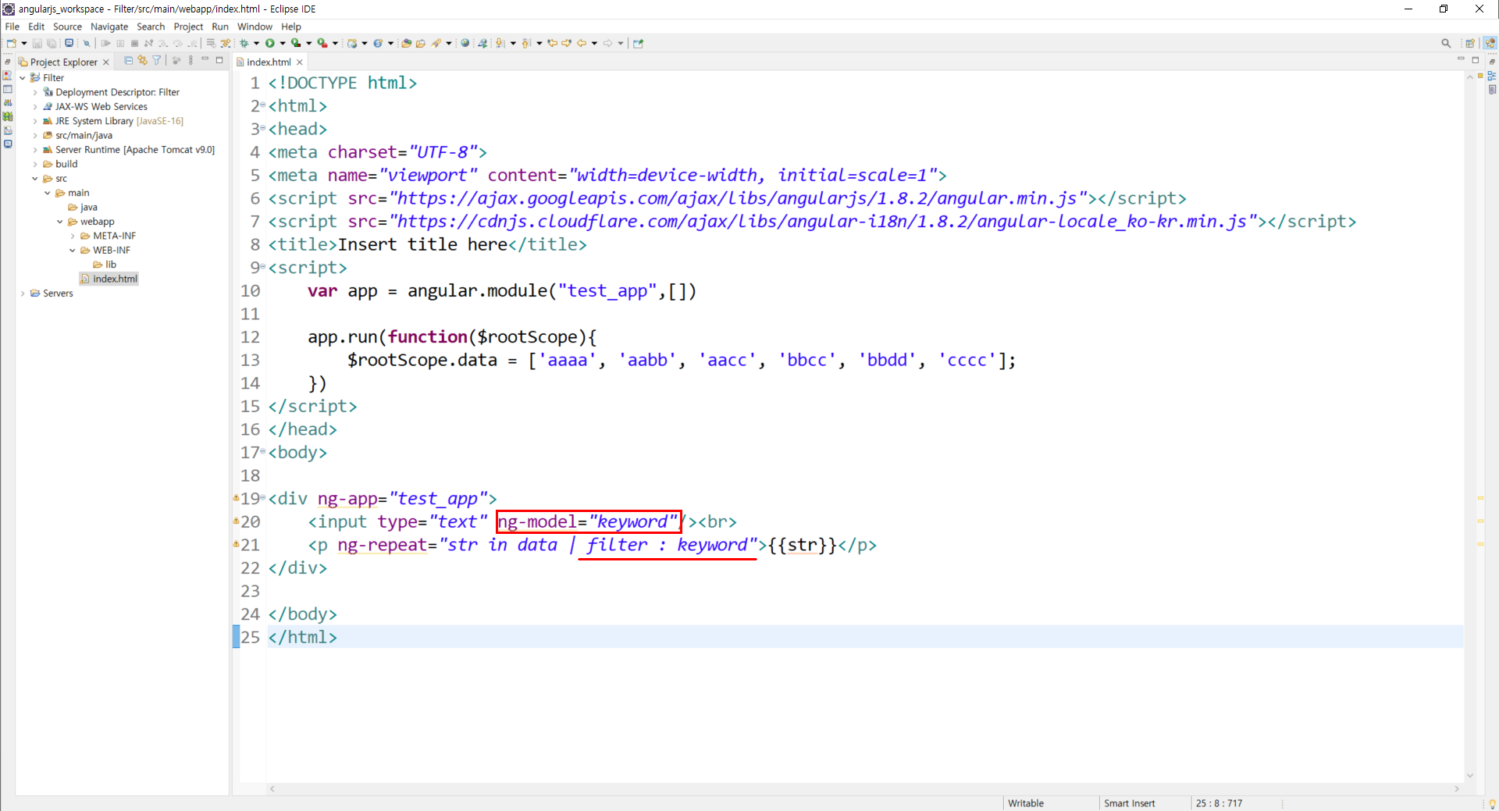Image resolution: width=1499 pixels, height=811 pixels.
Task: Expand the build folder node
Action: pos(35,164)
